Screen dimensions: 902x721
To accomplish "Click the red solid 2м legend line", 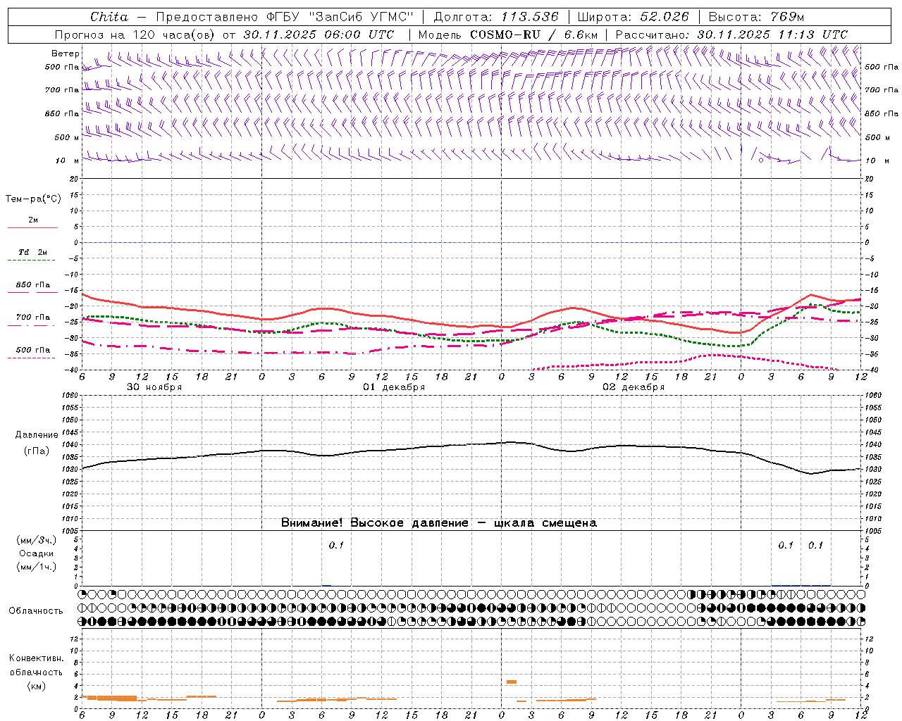I will tap(32, 228).
